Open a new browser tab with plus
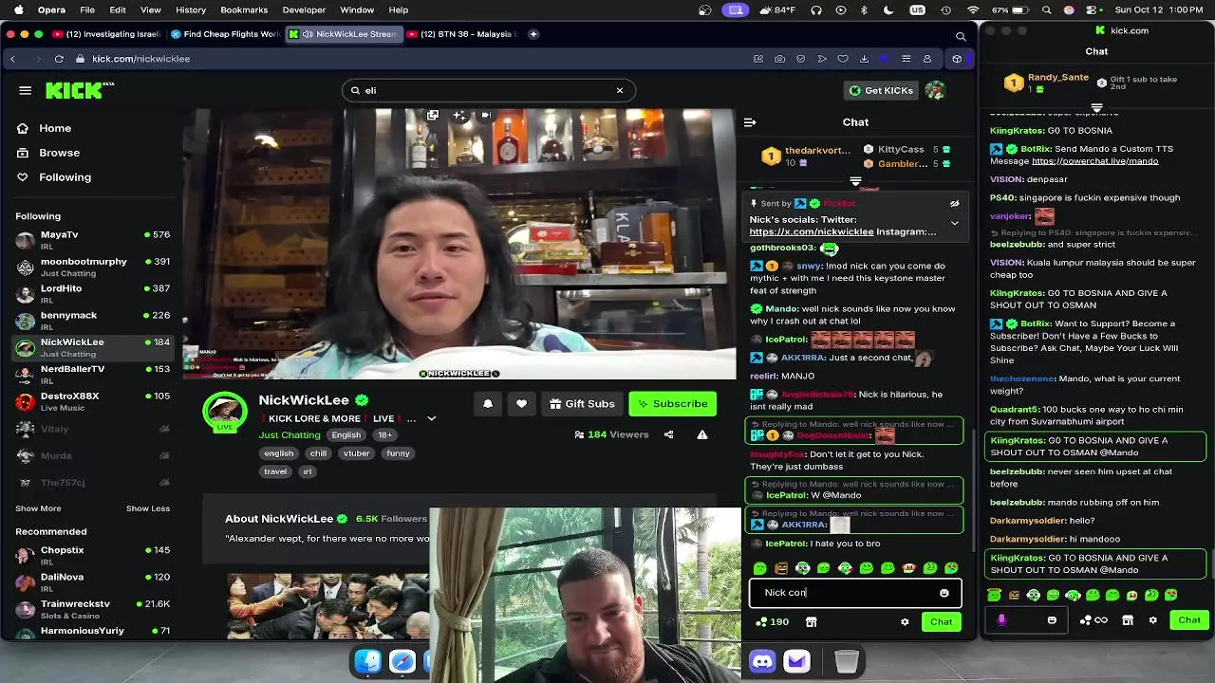Viewport: 1215px width, 683px height. (533, 34)
